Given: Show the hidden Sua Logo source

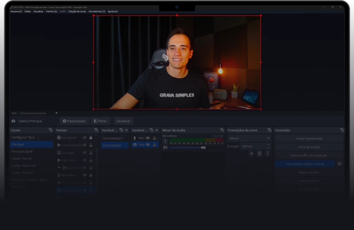Looking at the screenshot, I should pyautogui.click(x=85, y=153).
